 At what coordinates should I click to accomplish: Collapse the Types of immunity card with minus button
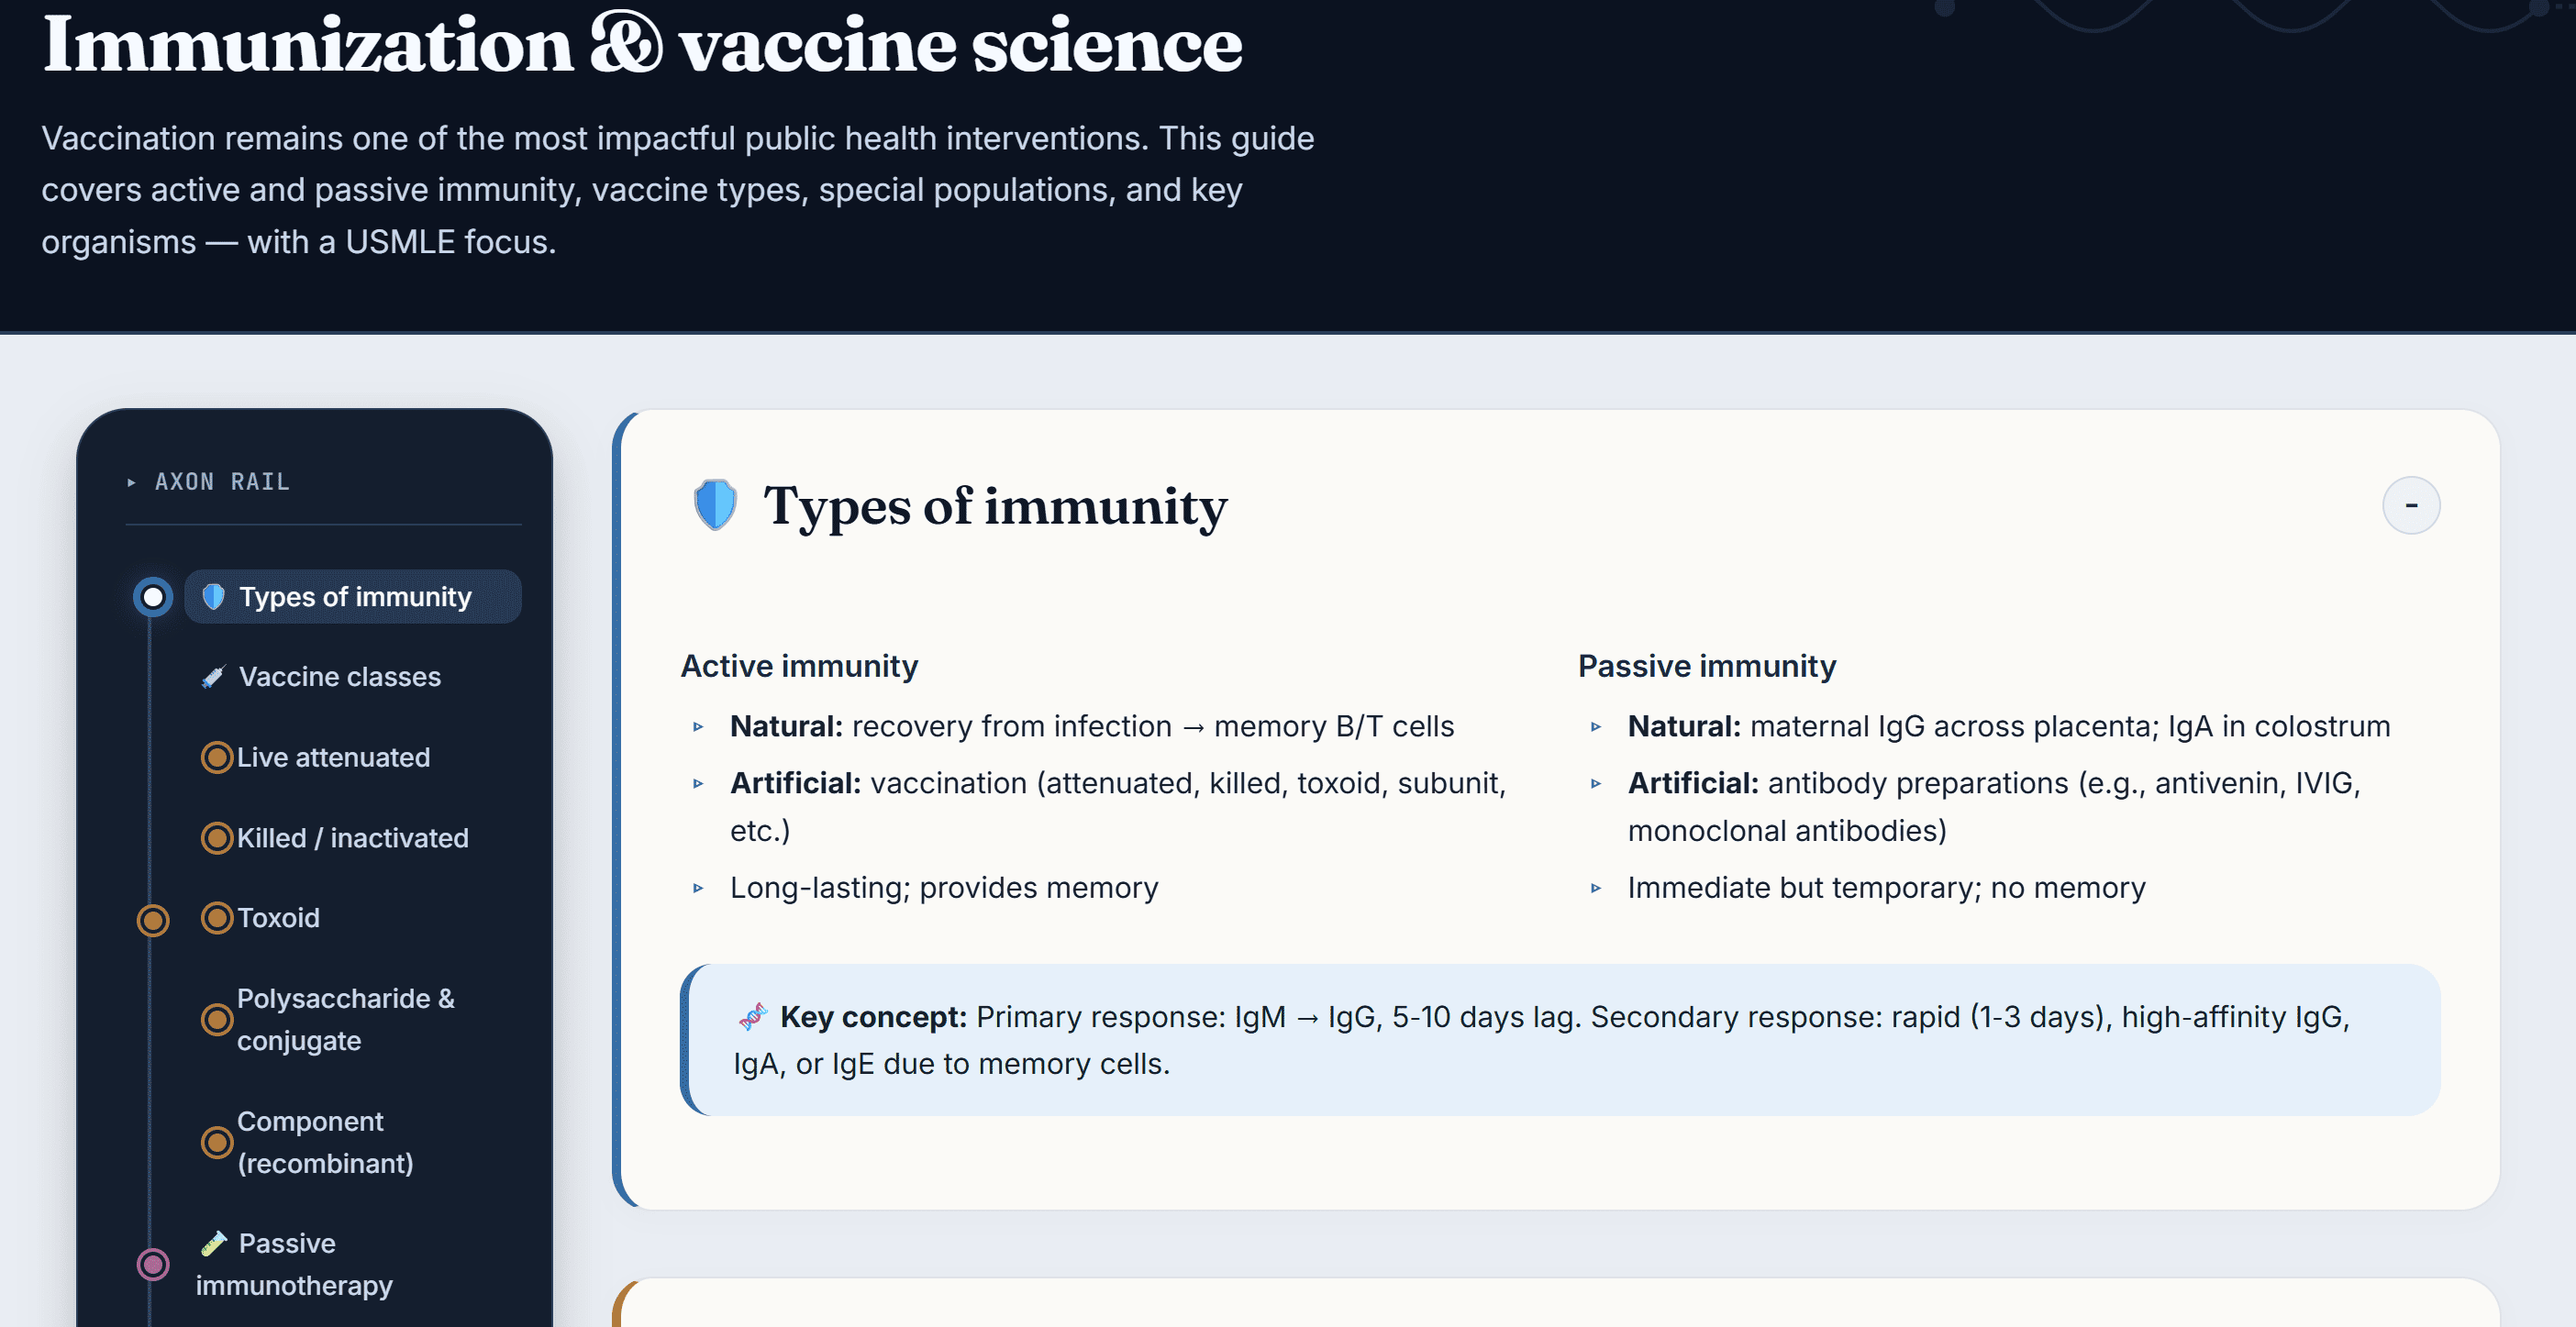[2411, 505]
